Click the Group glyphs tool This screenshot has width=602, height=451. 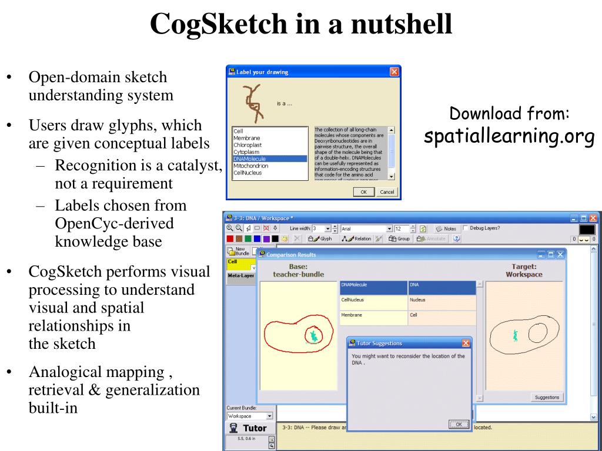tap(399, 238)
